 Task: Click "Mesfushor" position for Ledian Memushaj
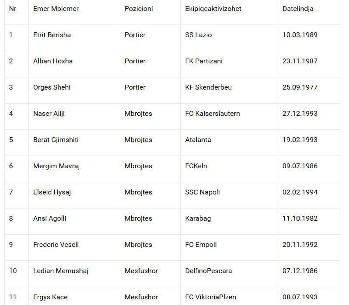[141, 271]
